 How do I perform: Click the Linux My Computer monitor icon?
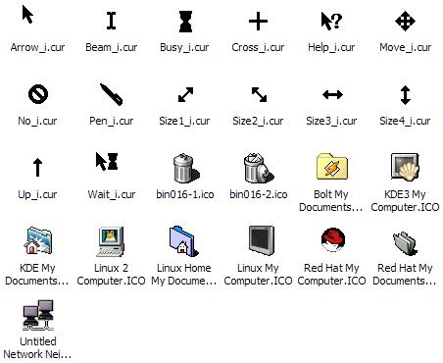click(x=262, y=240)
